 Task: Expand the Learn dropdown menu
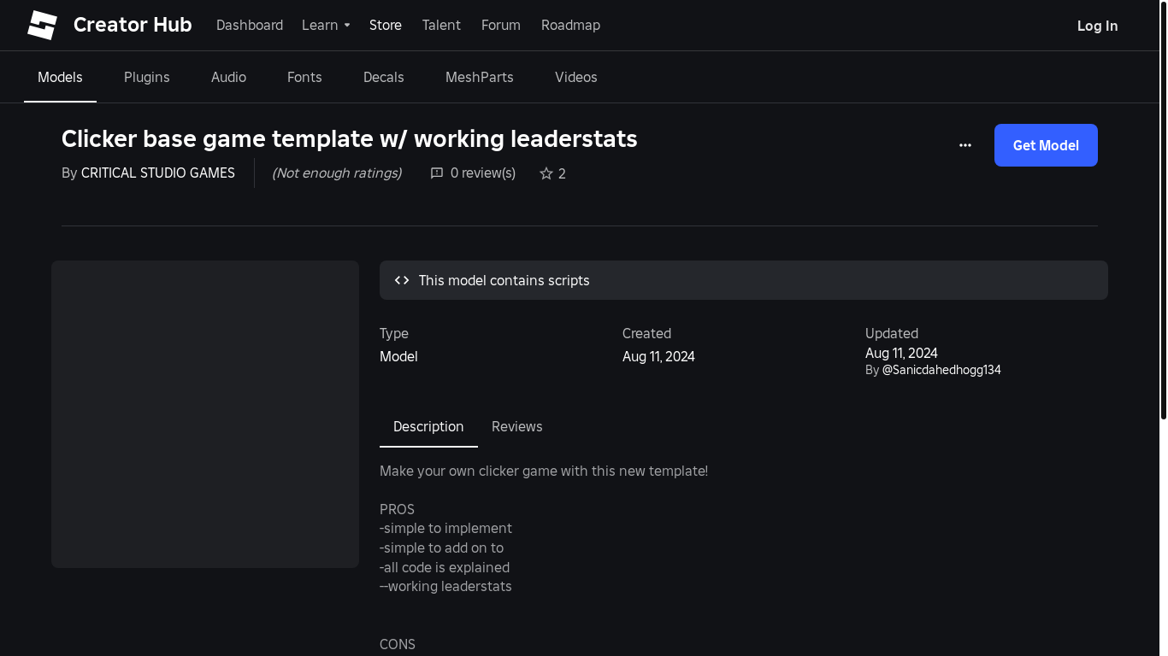point(326,26)
